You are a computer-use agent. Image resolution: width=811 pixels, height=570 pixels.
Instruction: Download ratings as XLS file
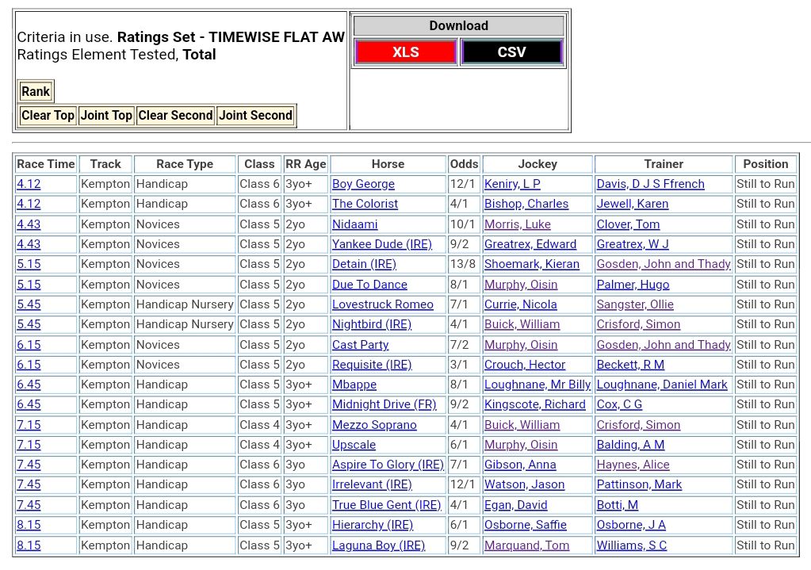(x=405, y=52)
